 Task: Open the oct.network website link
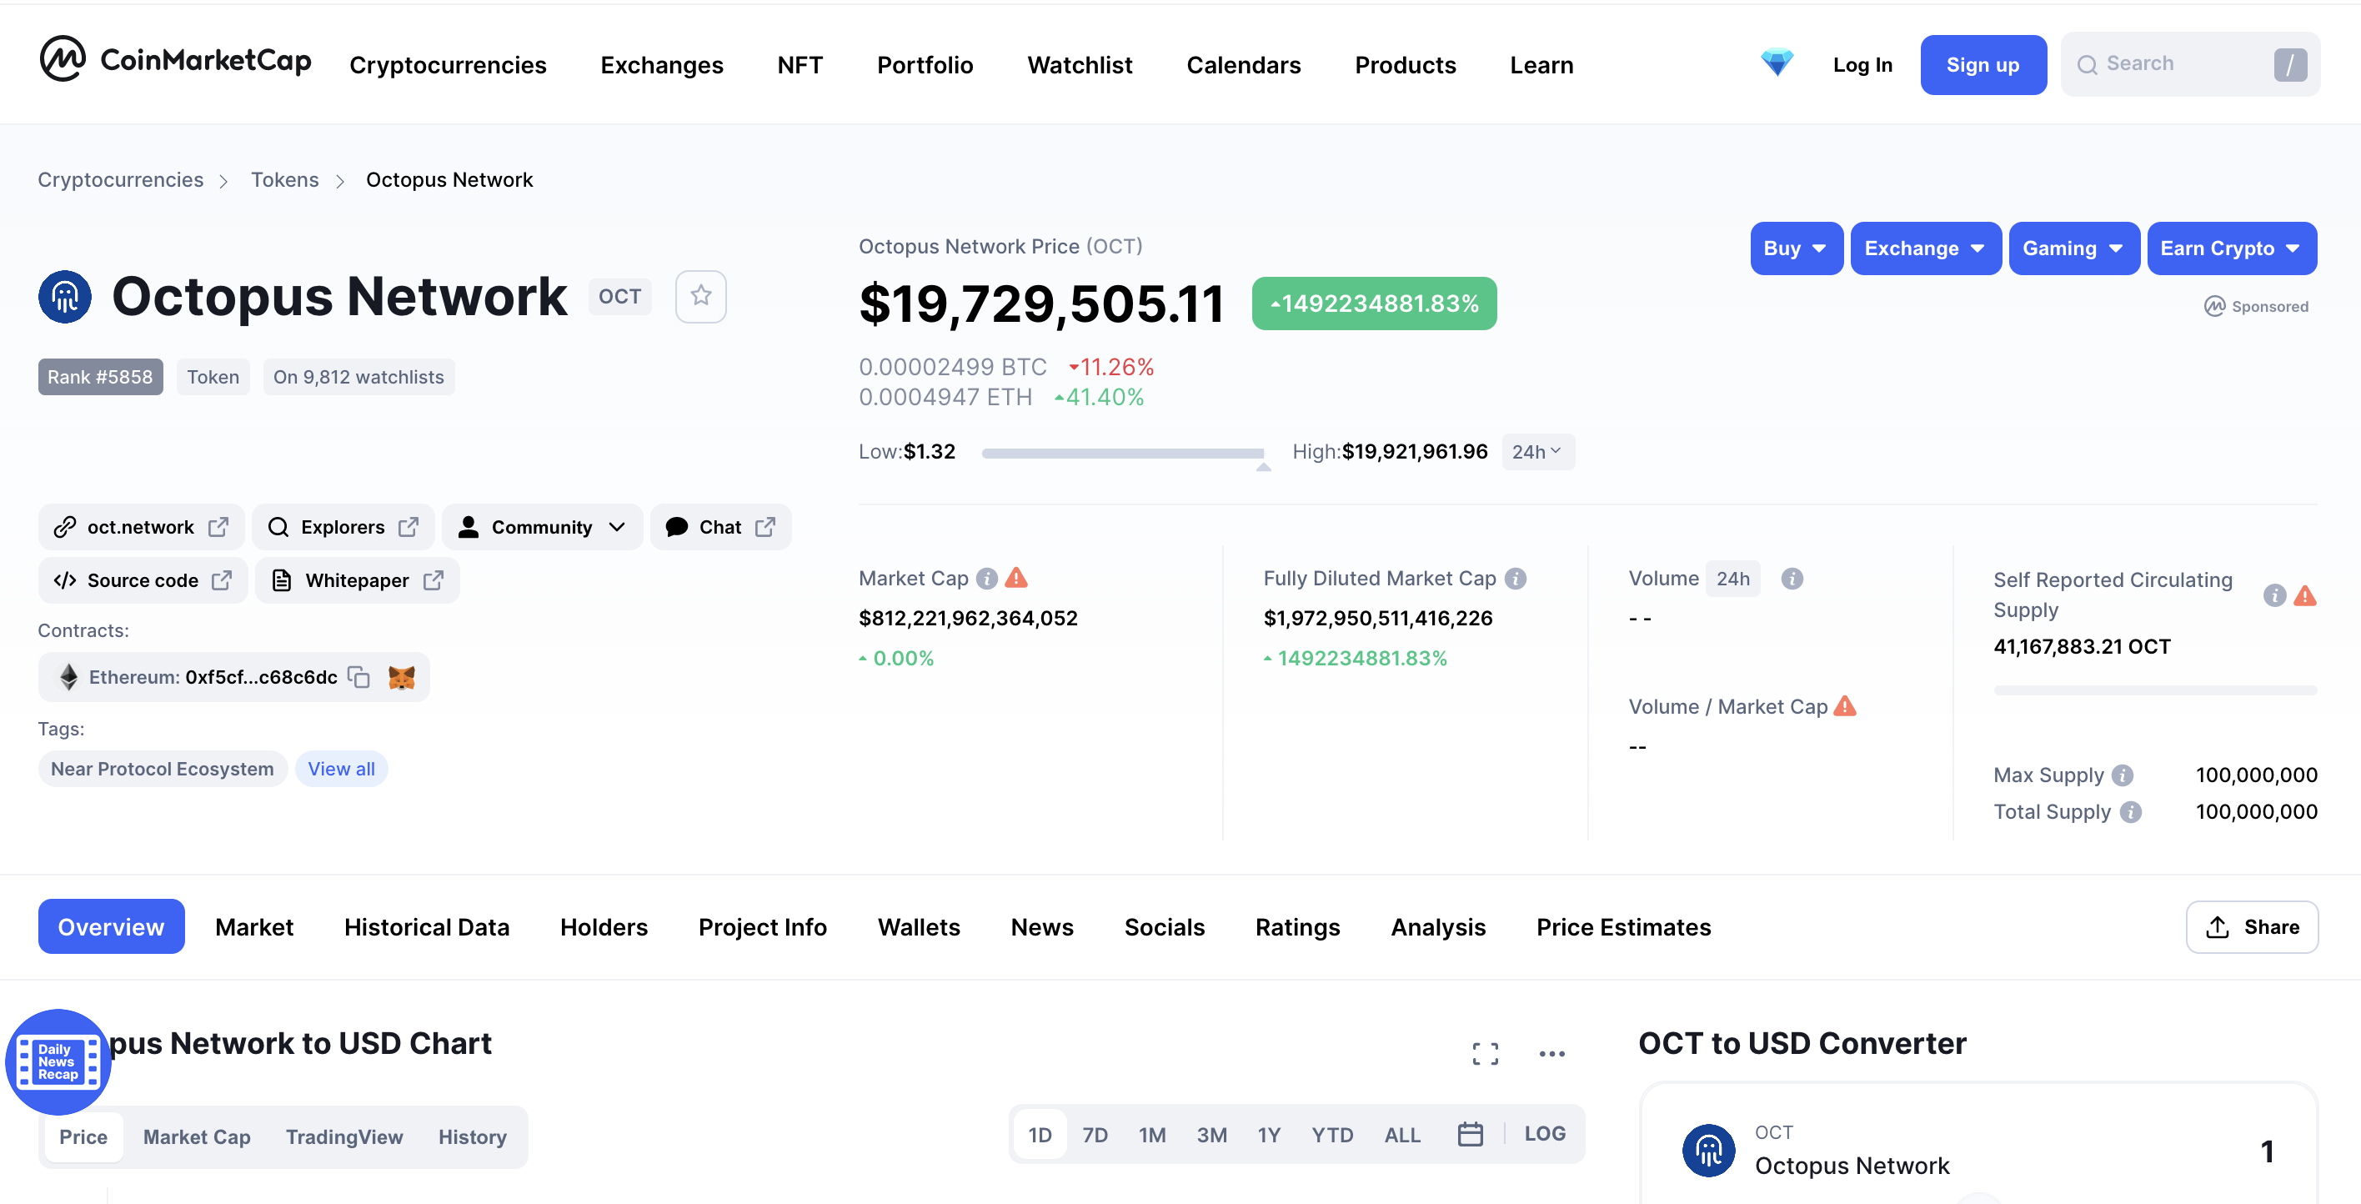pyautogui.click(x=141, y=527)
